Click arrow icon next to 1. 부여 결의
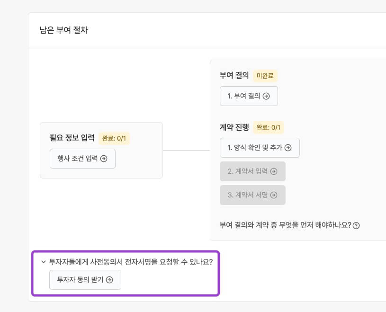This screenshot has height=312, width=386. pos(266,96)
